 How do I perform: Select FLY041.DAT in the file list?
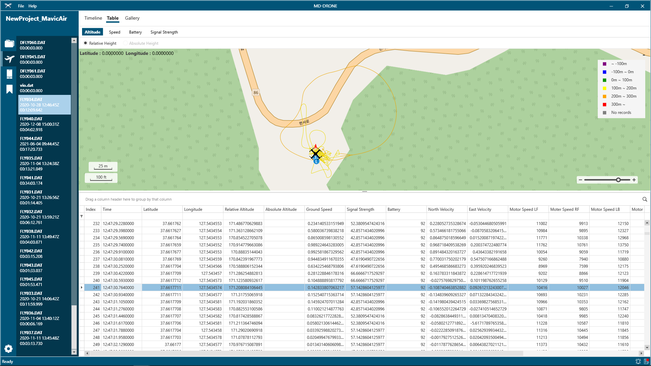[44, 181]
